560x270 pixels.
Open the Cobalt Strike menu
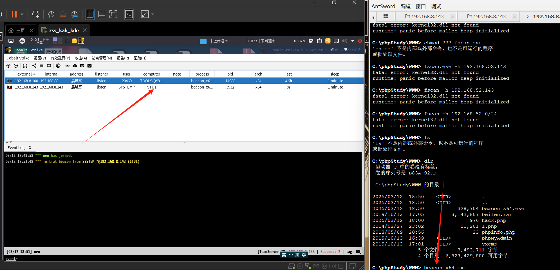pyautogui.click(x=18, y=58)
